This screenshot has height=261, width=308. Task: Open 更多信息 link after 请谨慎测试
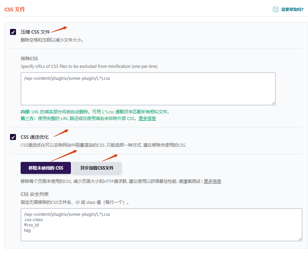[x=212, y=181]
